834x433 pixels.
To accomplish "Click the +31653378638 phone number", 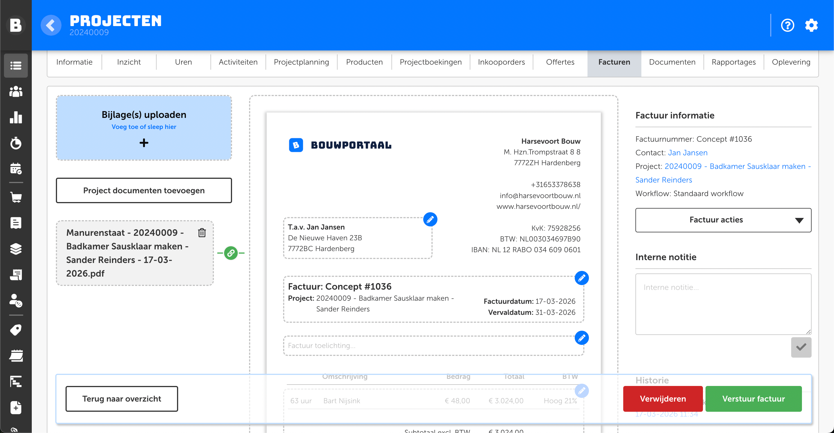I will tap(555, 185).
